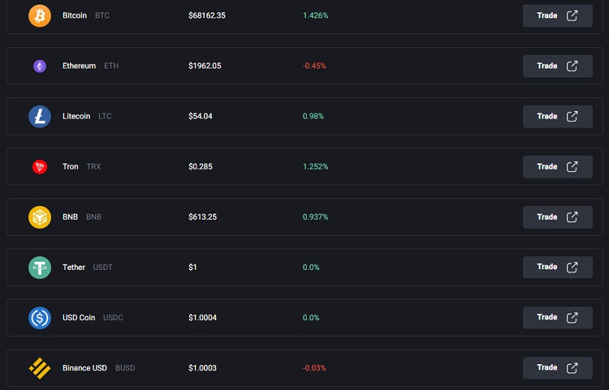Click the Tron 1.252% change value
Screen dimensions: 609x390
[x=315, y=166]
